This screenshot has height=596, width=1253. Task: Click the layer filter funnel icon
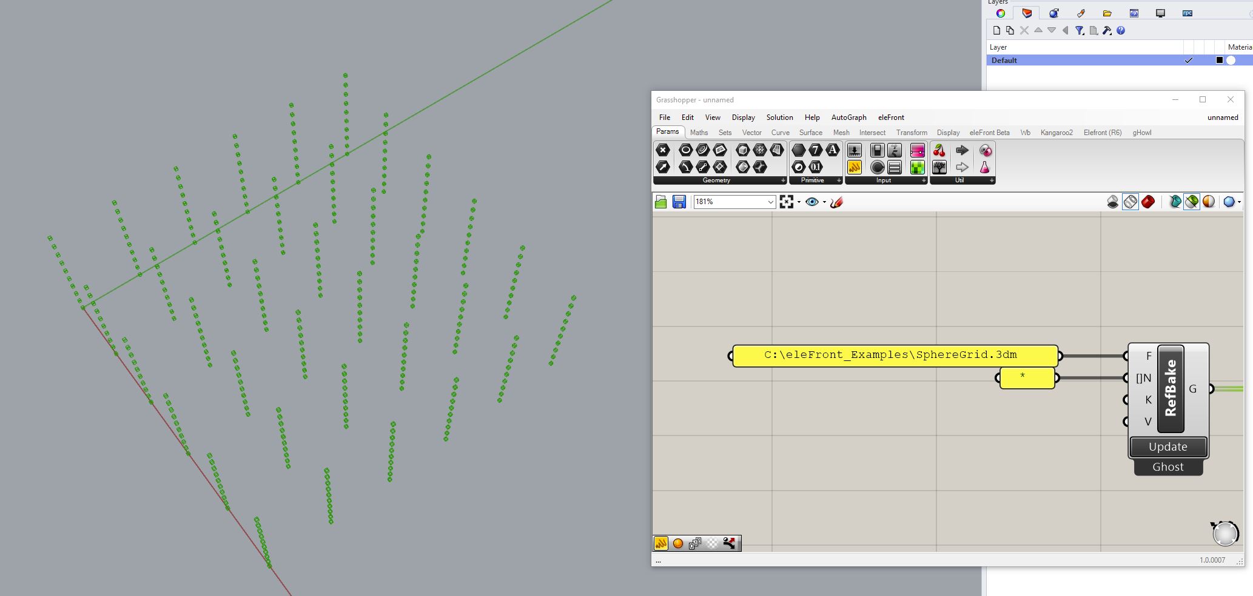pos(1080,31)
